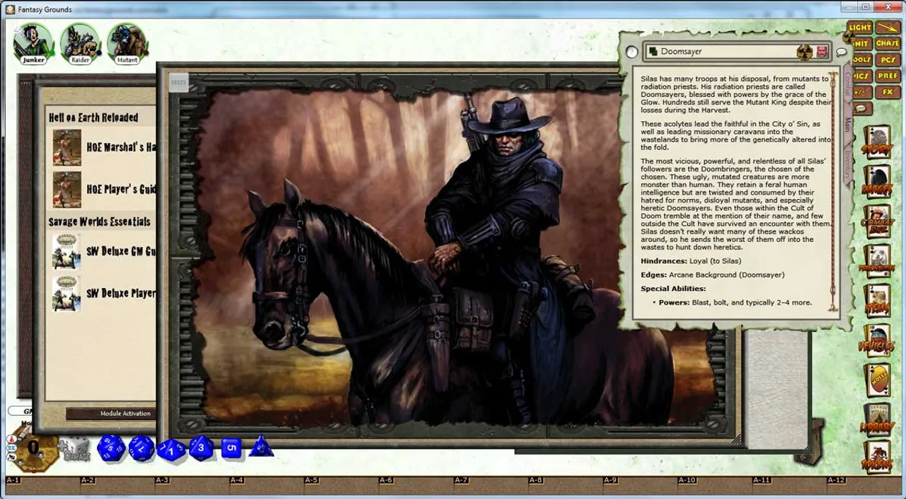Image resolution: width=906 pixels, height=499 pixels.
Task: Pick the blue d10 die
Action: click(x=171, y=449)
